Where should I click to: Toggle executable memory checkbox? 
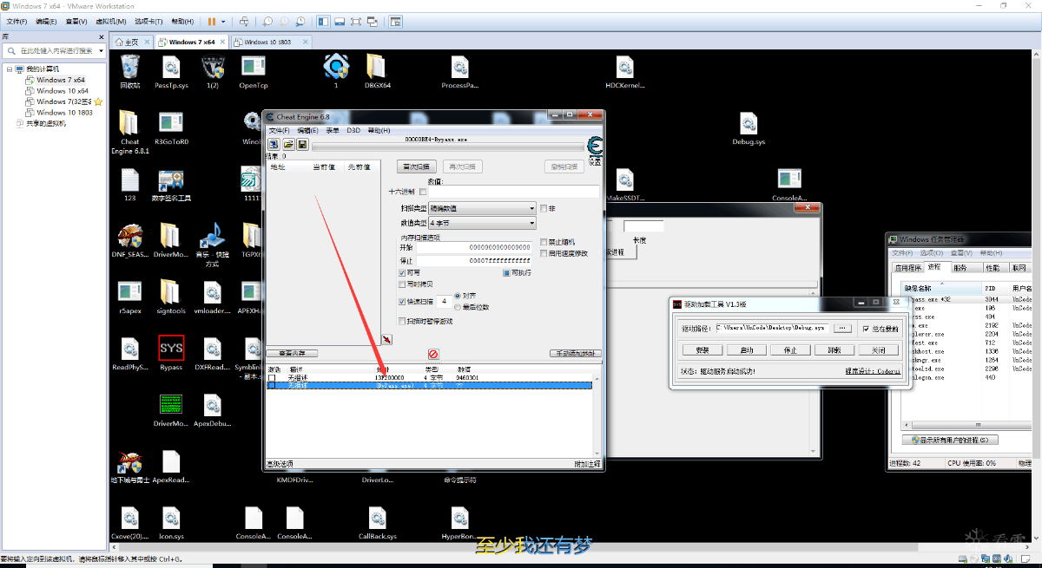coord(505,273)
